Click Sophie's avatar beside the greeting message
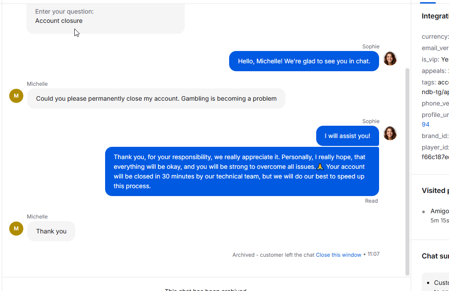 pos(390,58)
